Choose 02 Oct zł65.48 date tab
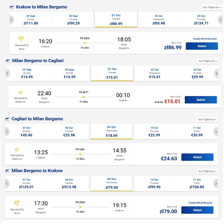224x224 pixels. click(158, 19)
